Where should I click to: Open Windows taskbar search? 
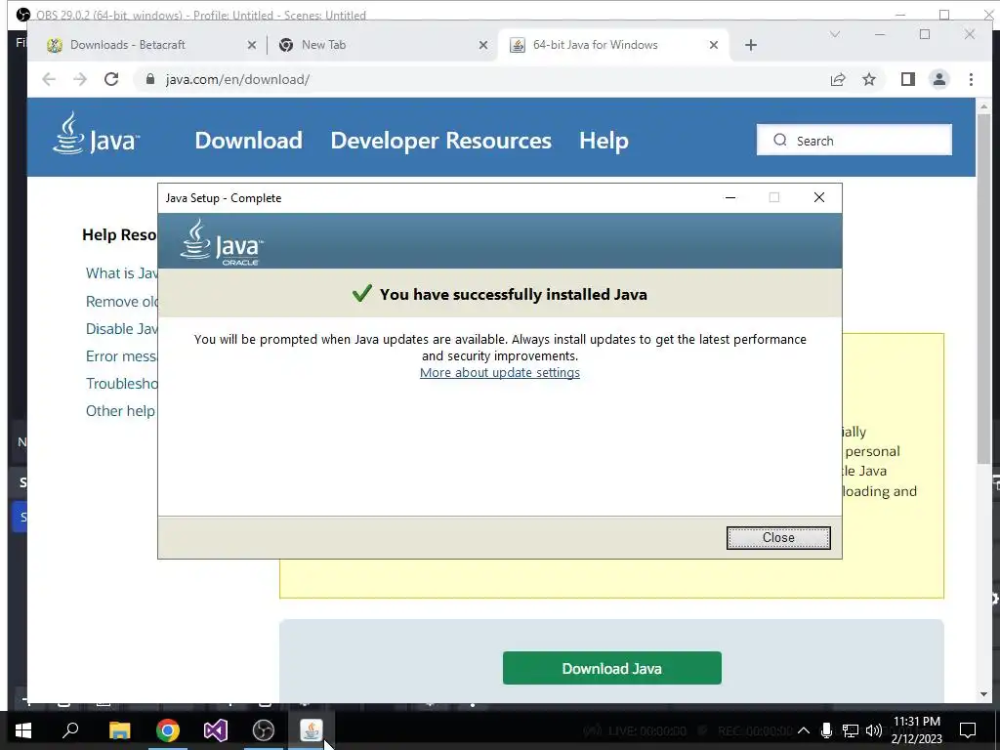[70, 730]
